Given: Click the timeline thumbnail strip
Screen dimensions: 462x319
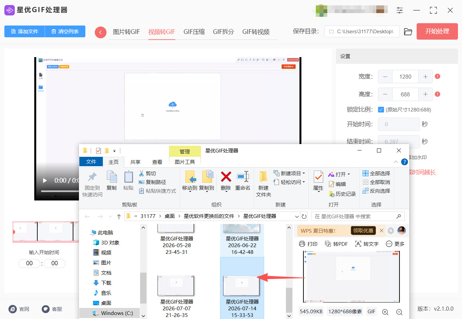Looking at the screenshot, I should pos(46,232).
